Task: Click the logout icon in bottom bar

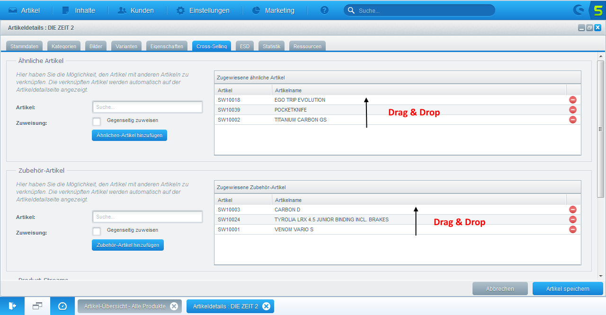Action: (x=12, y=306)
